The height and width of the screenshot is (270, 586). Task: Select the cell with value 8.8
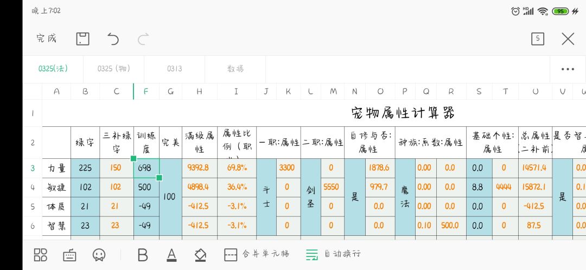(479, 187)
